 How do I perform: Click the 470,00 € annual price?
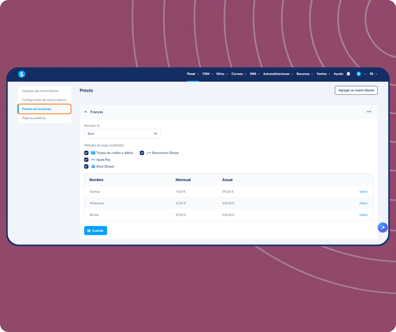pos(228,203)
